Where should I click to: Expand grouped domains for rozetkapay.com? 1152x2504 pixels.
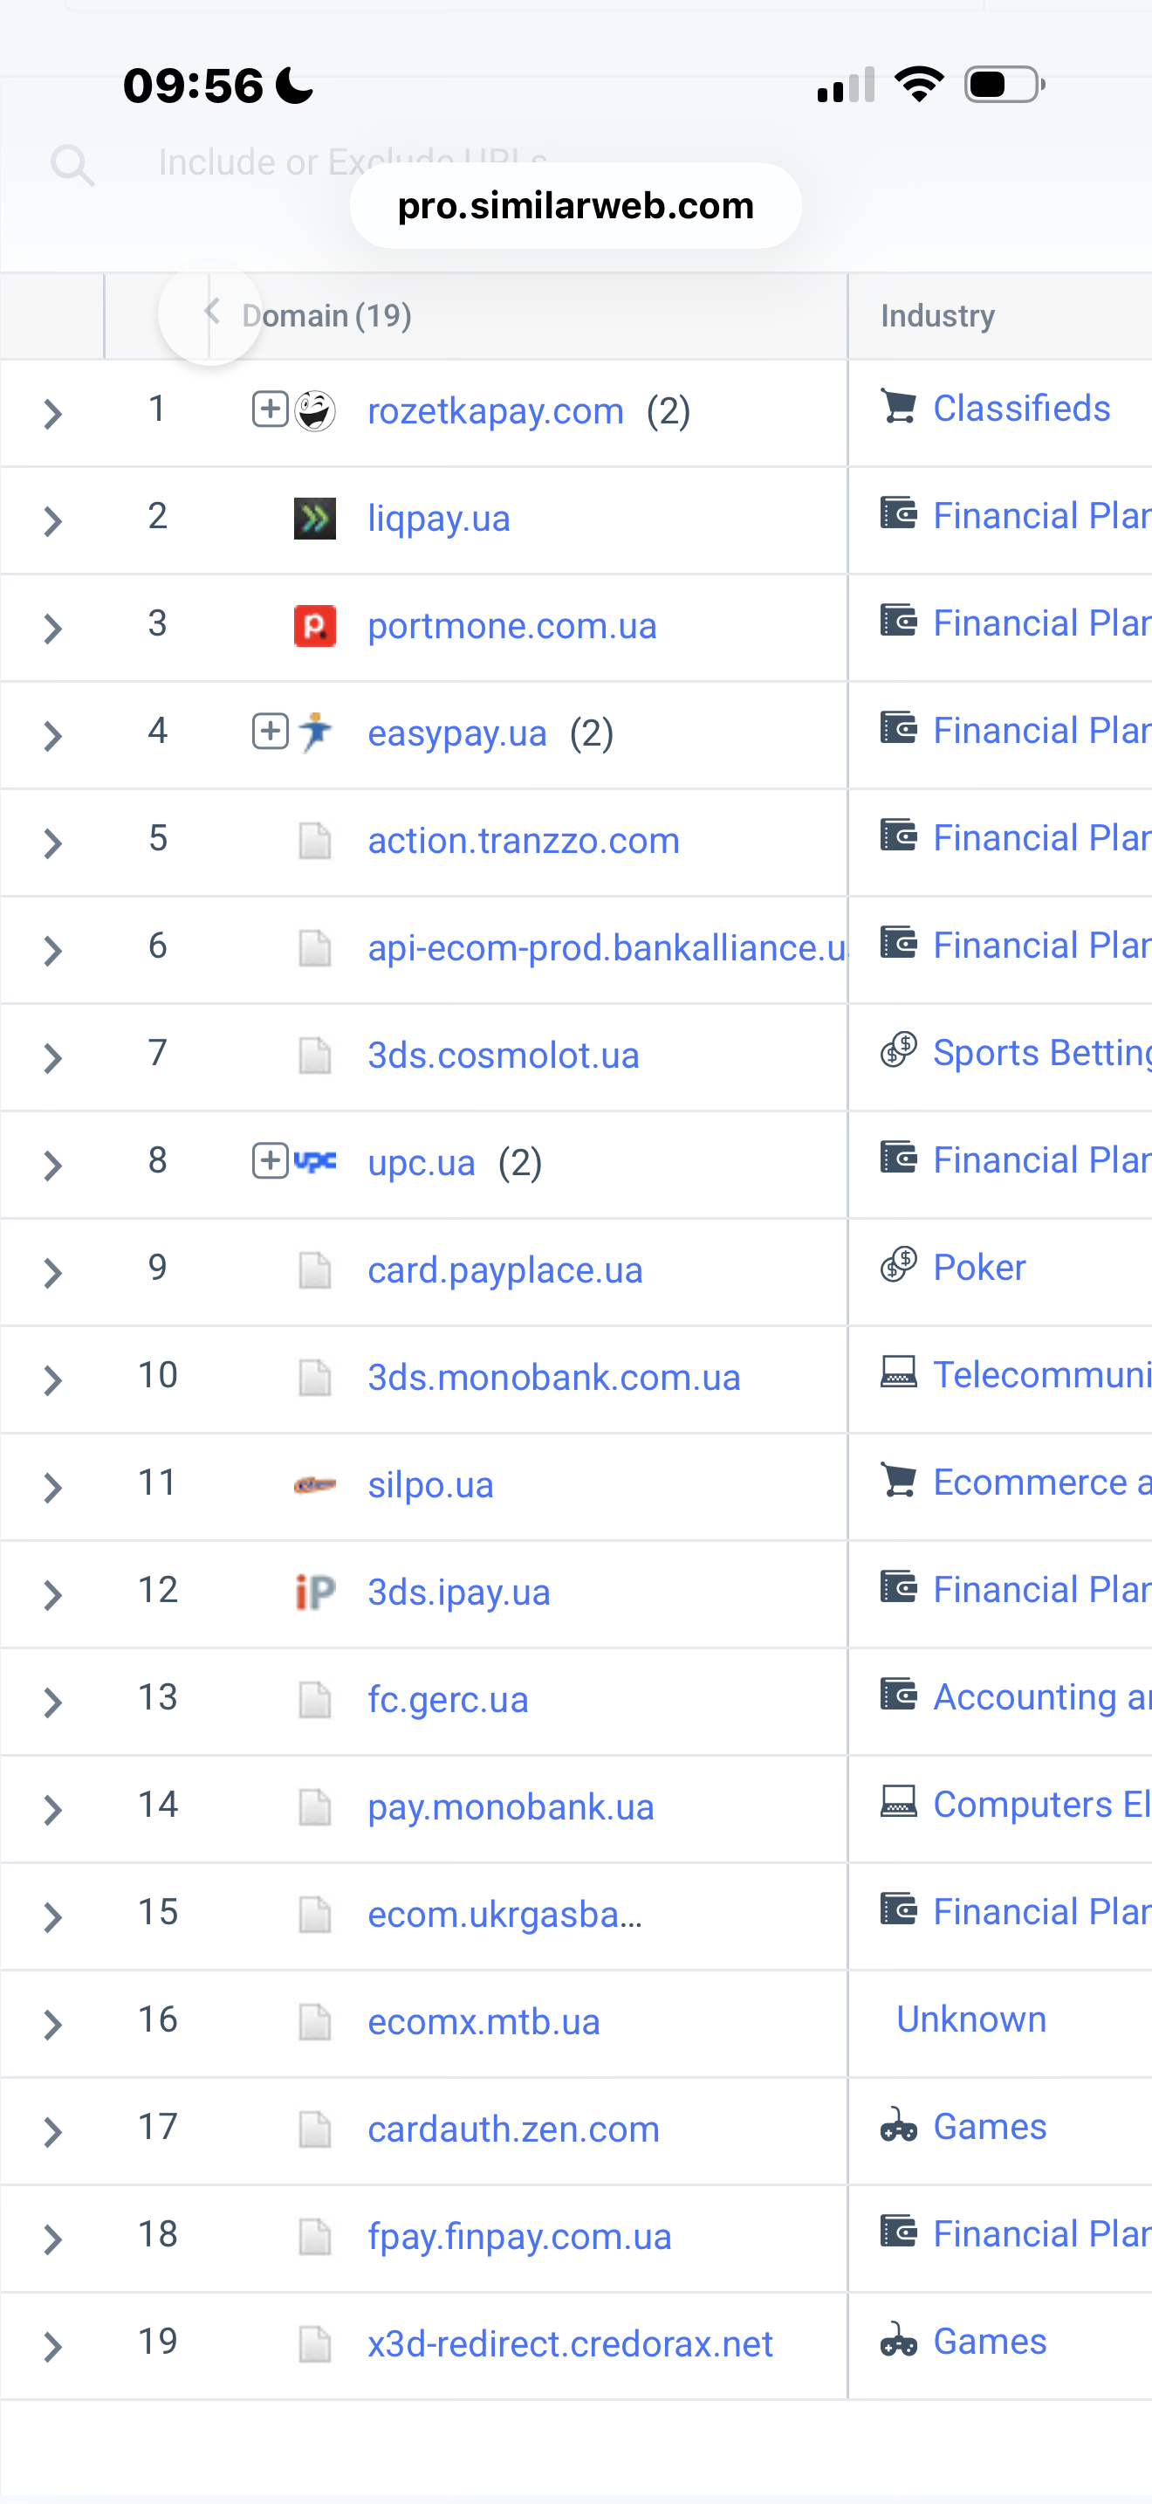pos(270,409)
